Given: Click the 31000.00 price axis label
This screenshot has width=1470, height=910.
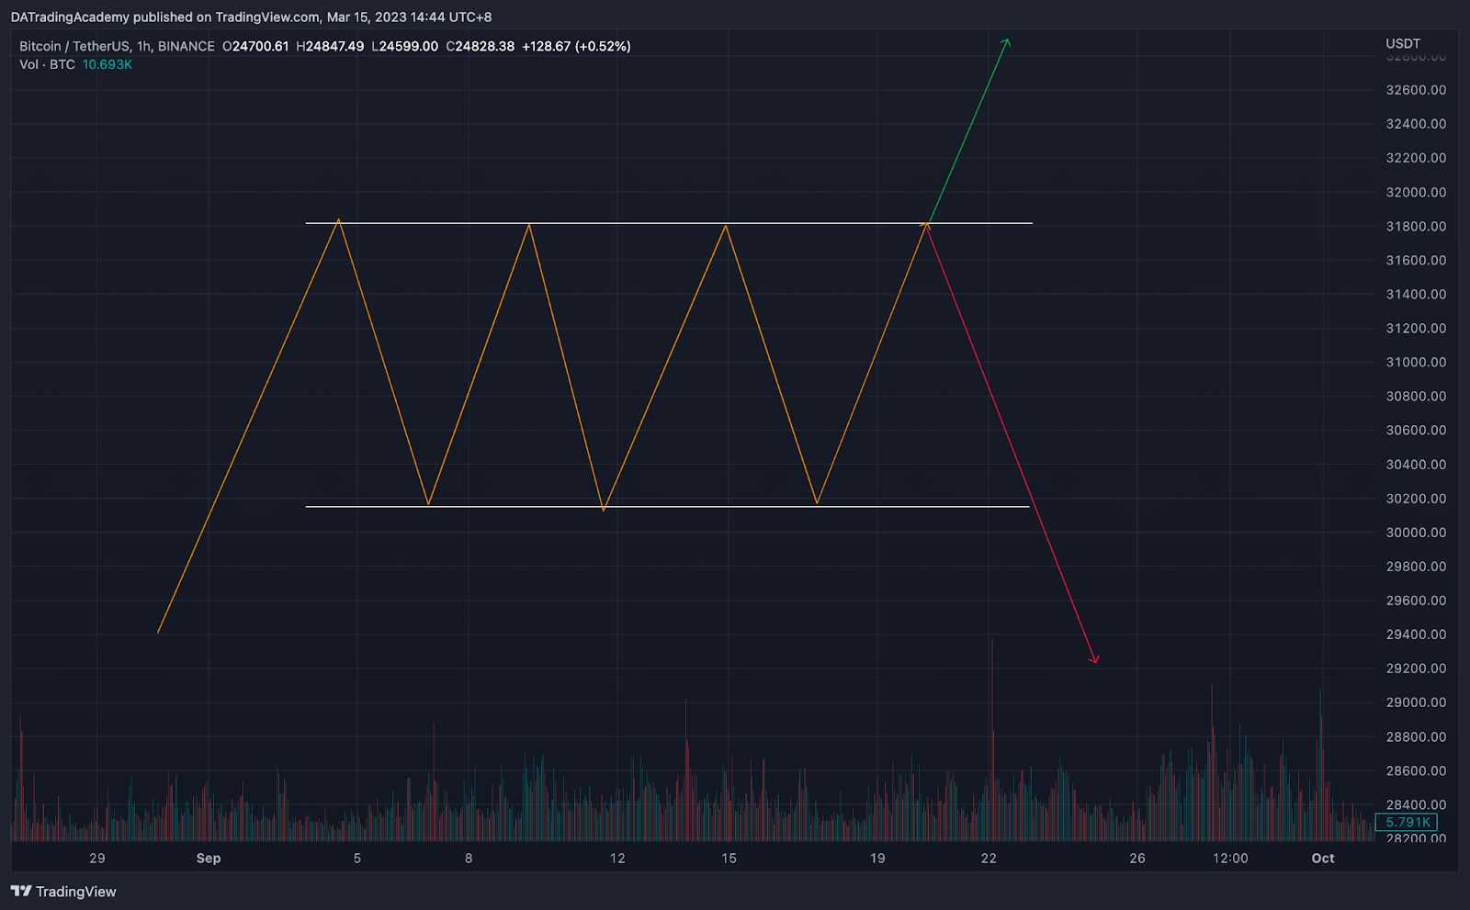Looking at the screenshot, I should pyautogui.click(x=1416, y=362).
